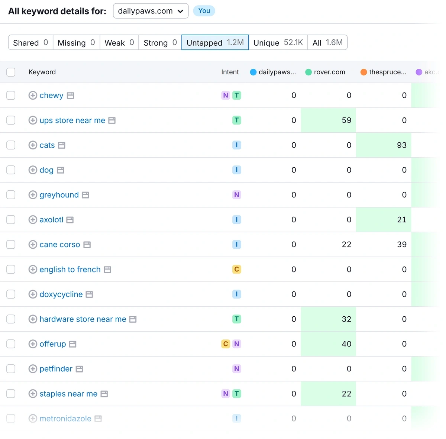This screenshot has width=446, height=439.
Task: Open the cane corso keyword link
Action: (60, 245)
